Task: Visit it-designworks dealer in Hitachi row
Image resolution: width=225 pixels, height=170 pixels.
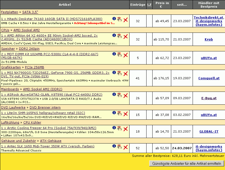Action: [209, 23]
